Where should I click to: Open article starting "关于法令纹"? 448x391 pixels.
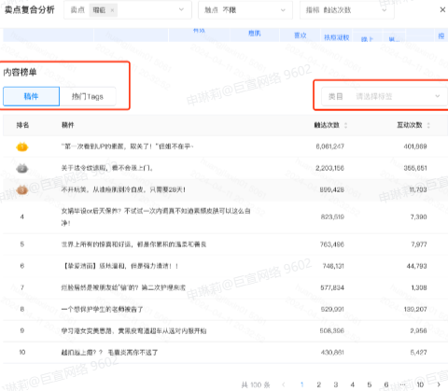(x=107, y=168)
